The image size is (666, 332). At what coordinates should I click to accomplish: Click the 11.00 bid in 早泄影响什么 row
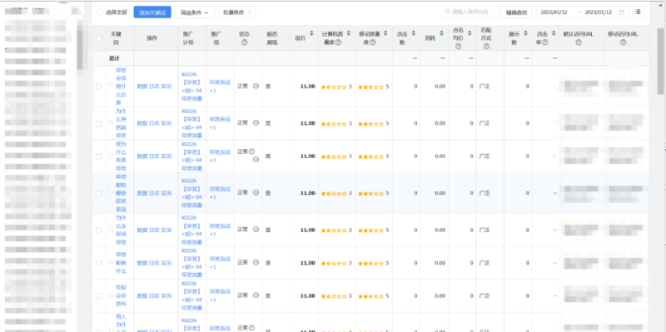[307, 263]
